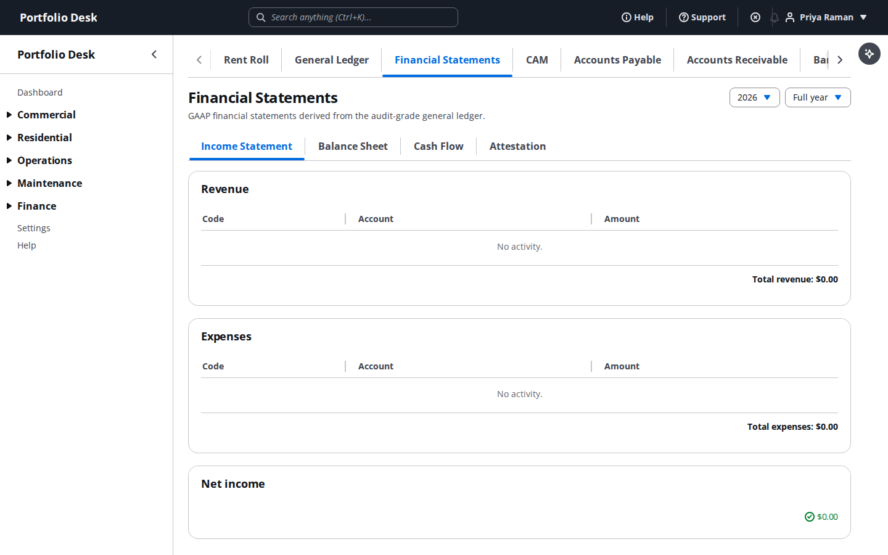Click the Expenses table Code column header
The height and width of the screenshot is (555, 888).
pyautogui.click(x=213, y=366)
